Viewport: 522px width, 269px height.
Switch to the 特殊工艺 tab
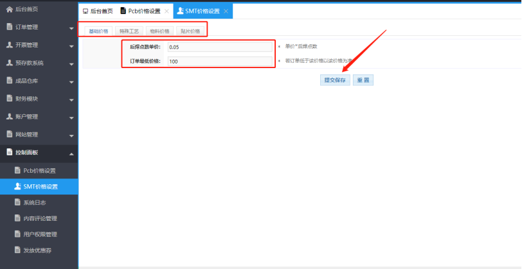pos(129,31)
